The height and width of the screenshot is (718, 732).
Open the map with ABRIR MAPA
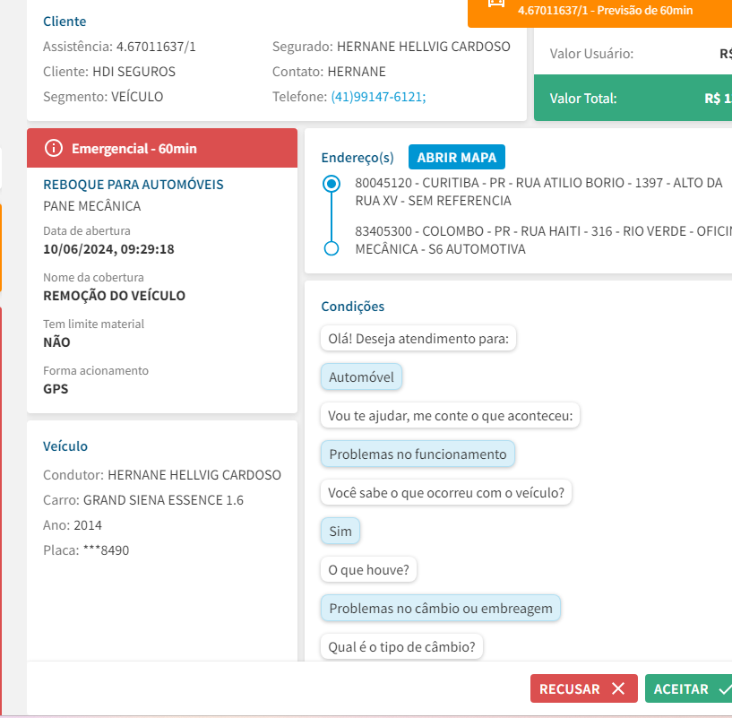click(x=457, y=157)
